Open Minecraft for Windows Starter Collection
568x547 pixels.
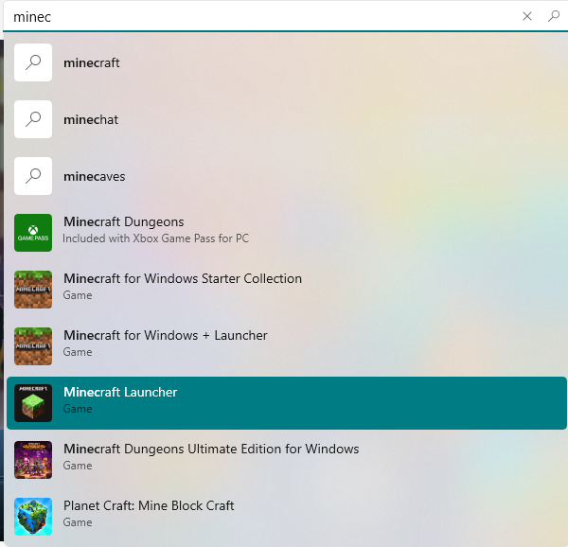(287, 290)
